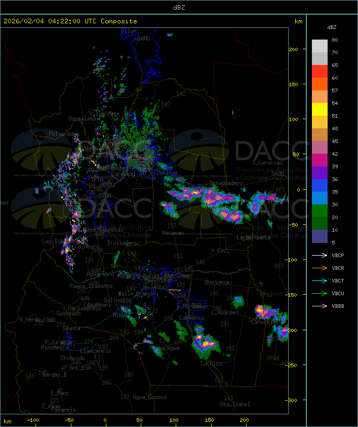Pick the light gray 70-80 dBZ swatch
This screenshot has width=358, height=427.
point(320,46)
